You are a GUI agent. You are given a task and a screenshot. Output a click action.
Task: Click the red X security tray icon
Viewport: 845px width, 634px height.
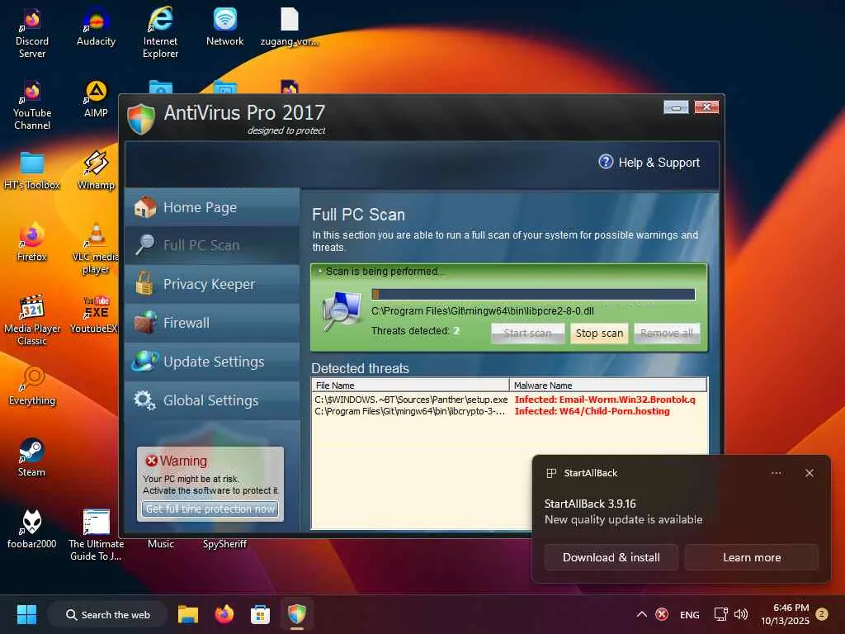662,614
